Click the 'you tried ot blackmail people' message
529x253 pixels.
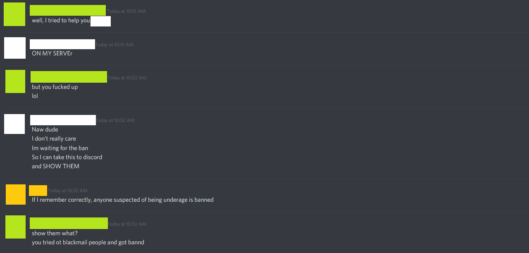point(88,242)
